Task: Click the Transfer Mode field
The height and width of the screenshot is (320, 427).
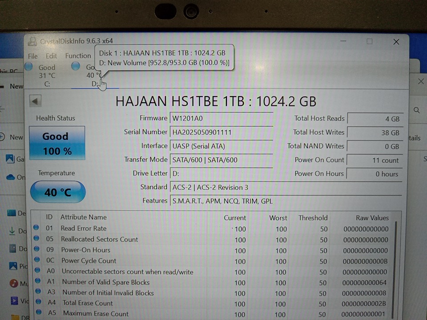Action: [221, 160]
